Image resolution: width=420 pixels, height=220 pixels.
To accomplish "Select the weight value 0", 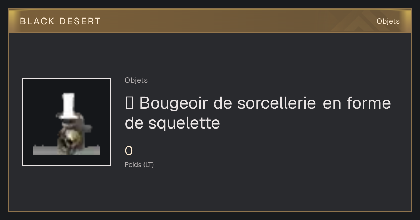I will pos(129,151).
